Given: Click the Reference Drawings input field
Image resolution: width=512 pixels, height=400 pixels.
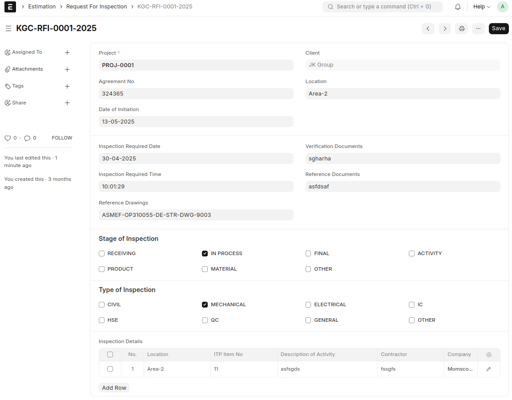Looking at the screenshot, I should [x=196, y=215].
